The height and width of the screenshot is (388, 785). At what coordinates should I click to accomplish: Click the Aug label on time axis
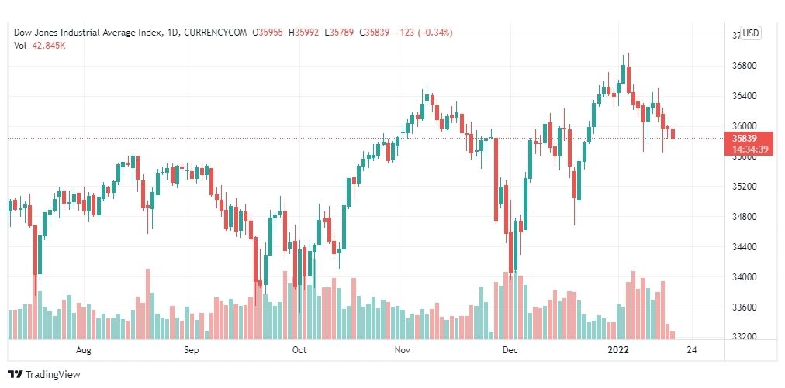click(x=84, y=350)
